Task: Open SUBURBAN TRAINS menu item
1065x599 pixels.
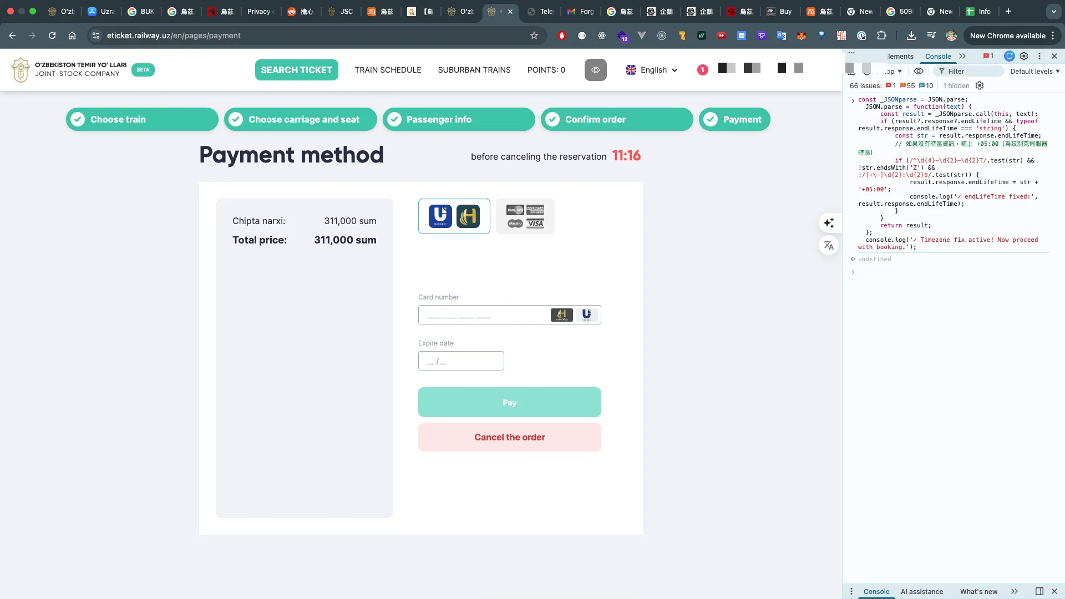Action: coord(474,70)
